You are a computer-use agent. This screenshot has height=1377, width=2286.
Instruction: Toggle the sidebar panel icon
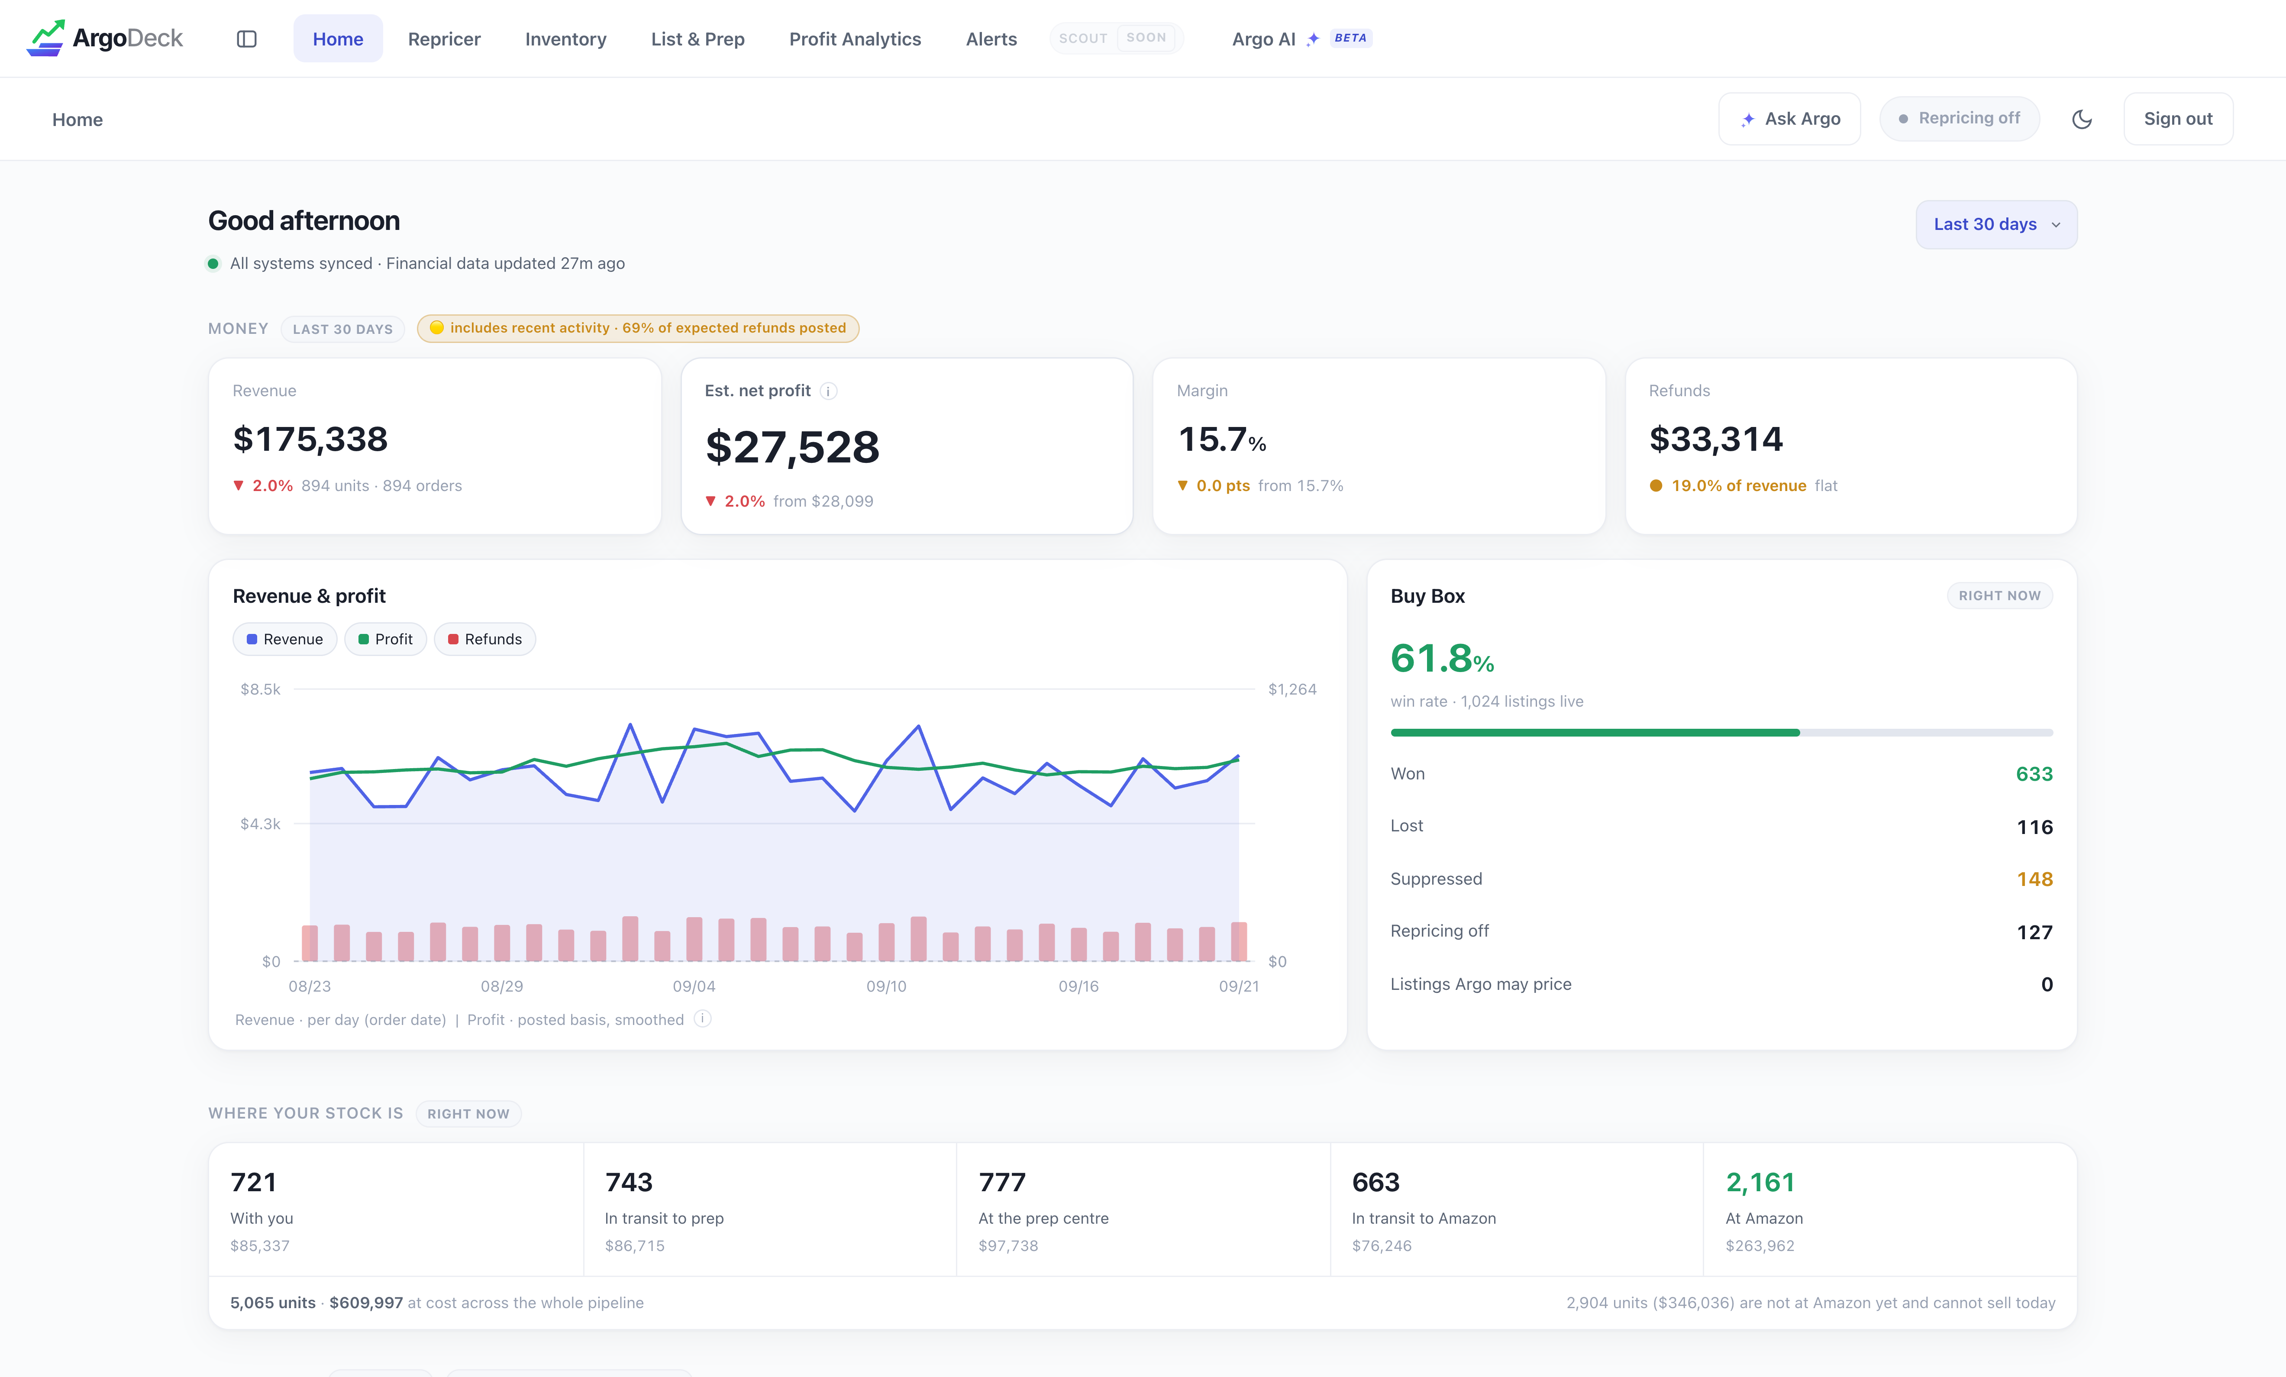247,39
